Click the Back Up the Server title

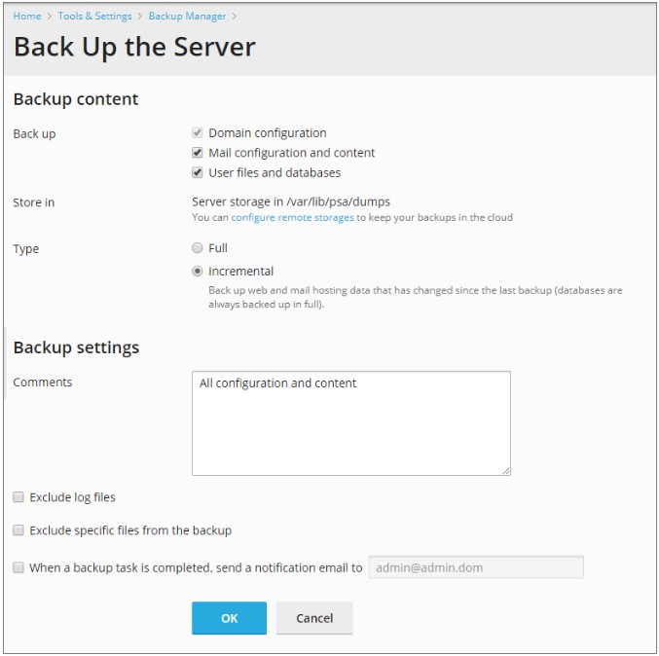click(134, 48)
